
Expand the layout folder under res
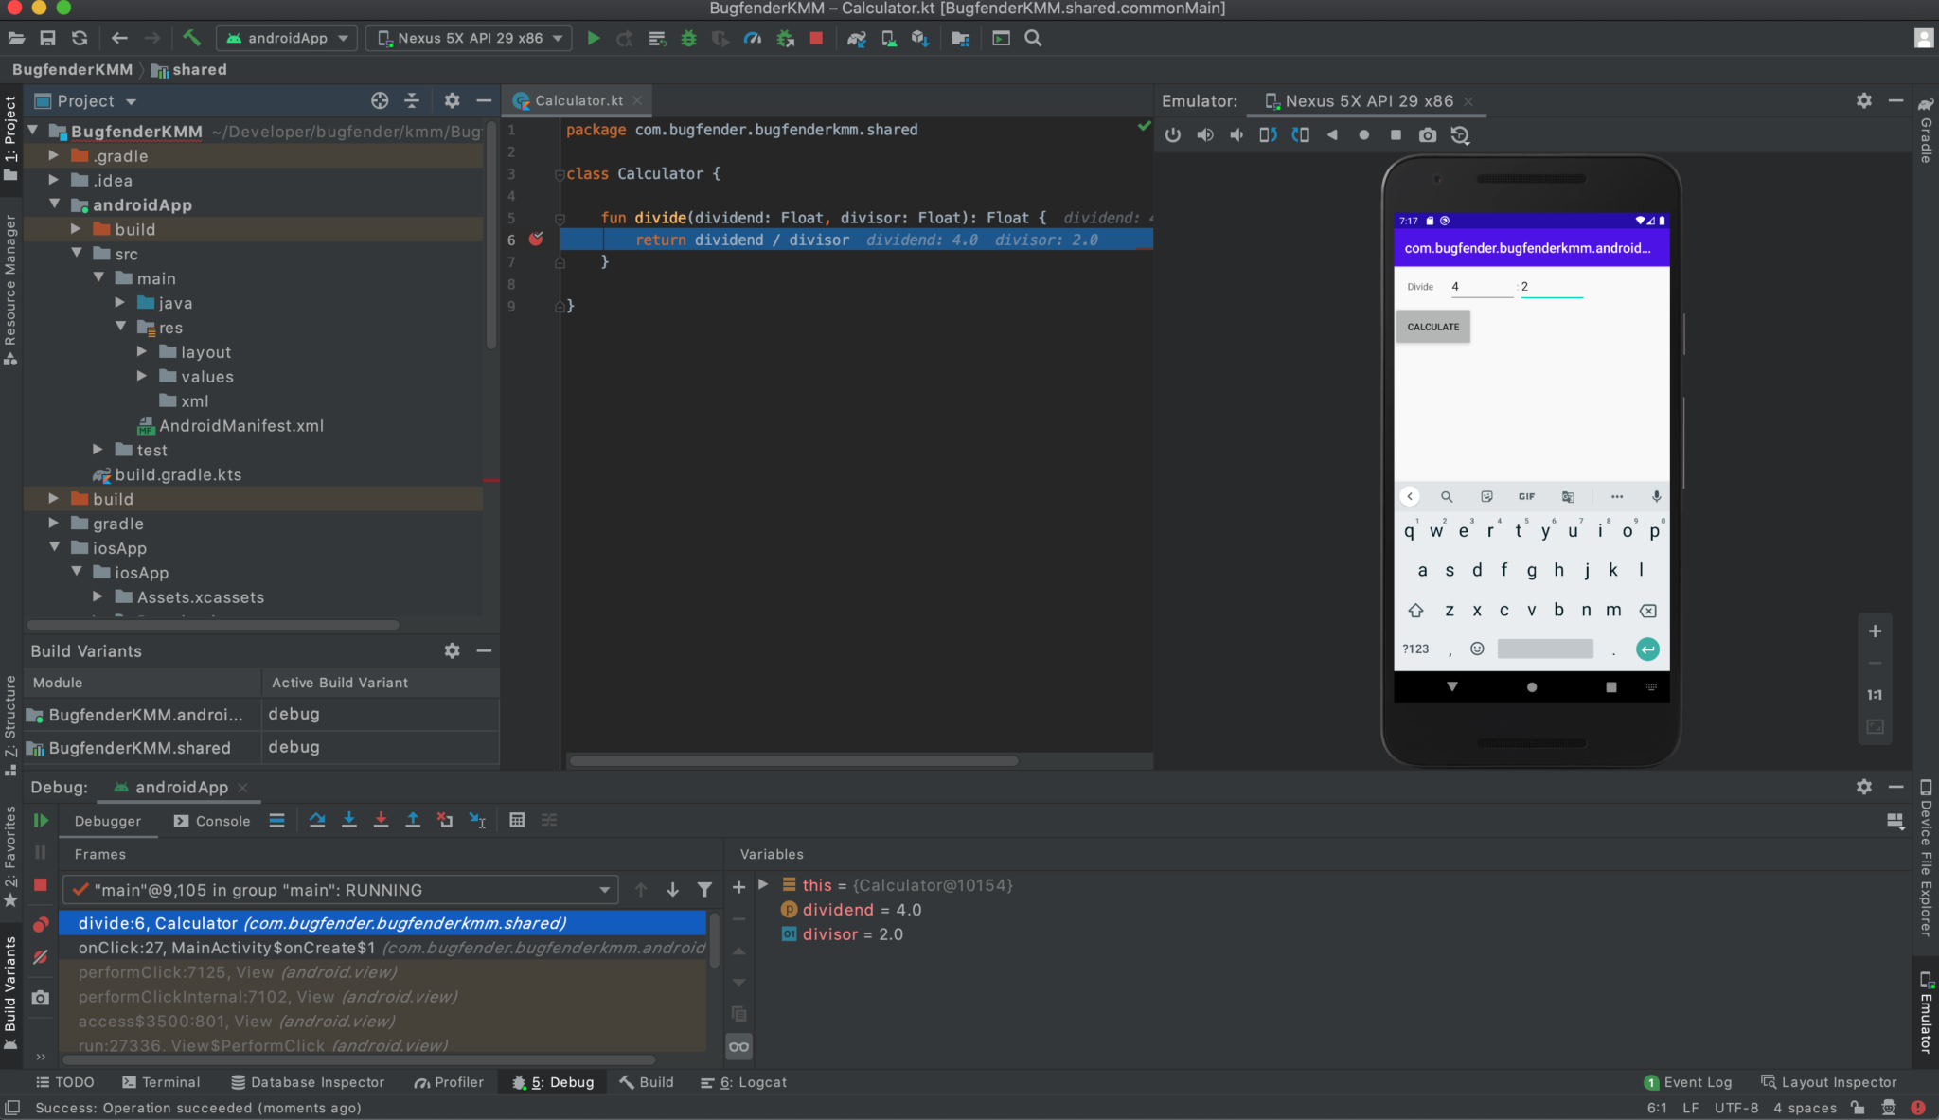(x=143, y=351)
